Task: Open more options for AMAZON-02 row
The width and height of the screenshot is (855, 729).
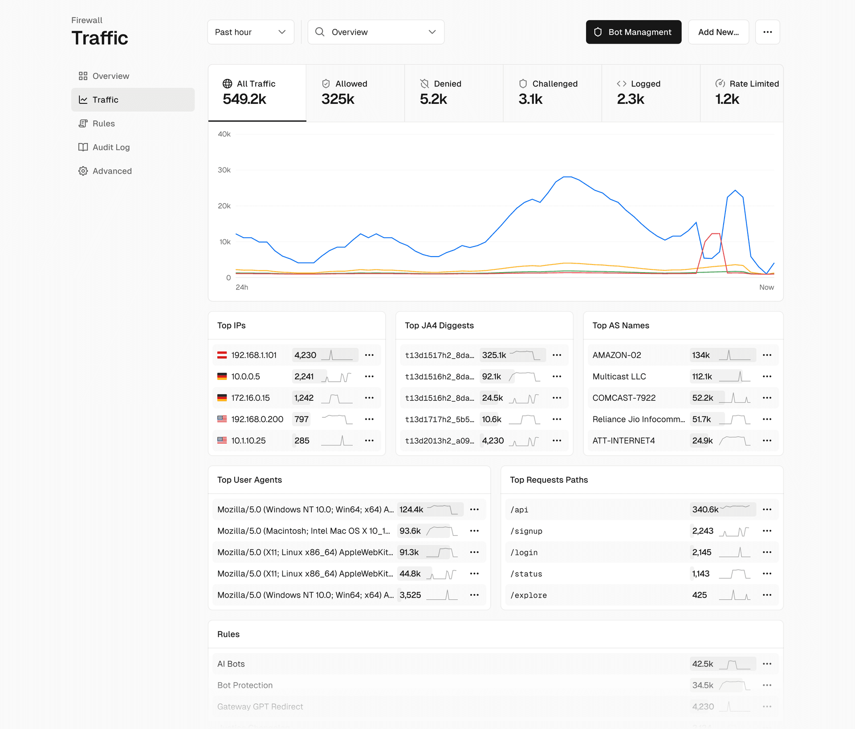Action: [767, 355]
